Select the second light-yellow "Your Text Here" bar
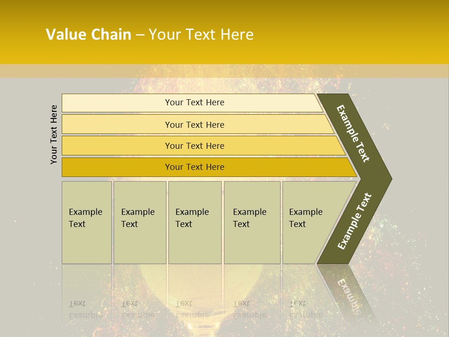 [194, 125]
